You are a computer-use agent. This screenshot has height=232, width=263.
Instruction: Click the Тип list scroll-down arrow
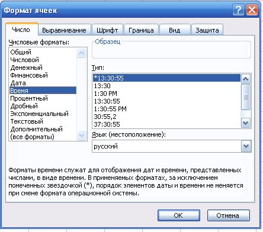click(x=246, y=123)
